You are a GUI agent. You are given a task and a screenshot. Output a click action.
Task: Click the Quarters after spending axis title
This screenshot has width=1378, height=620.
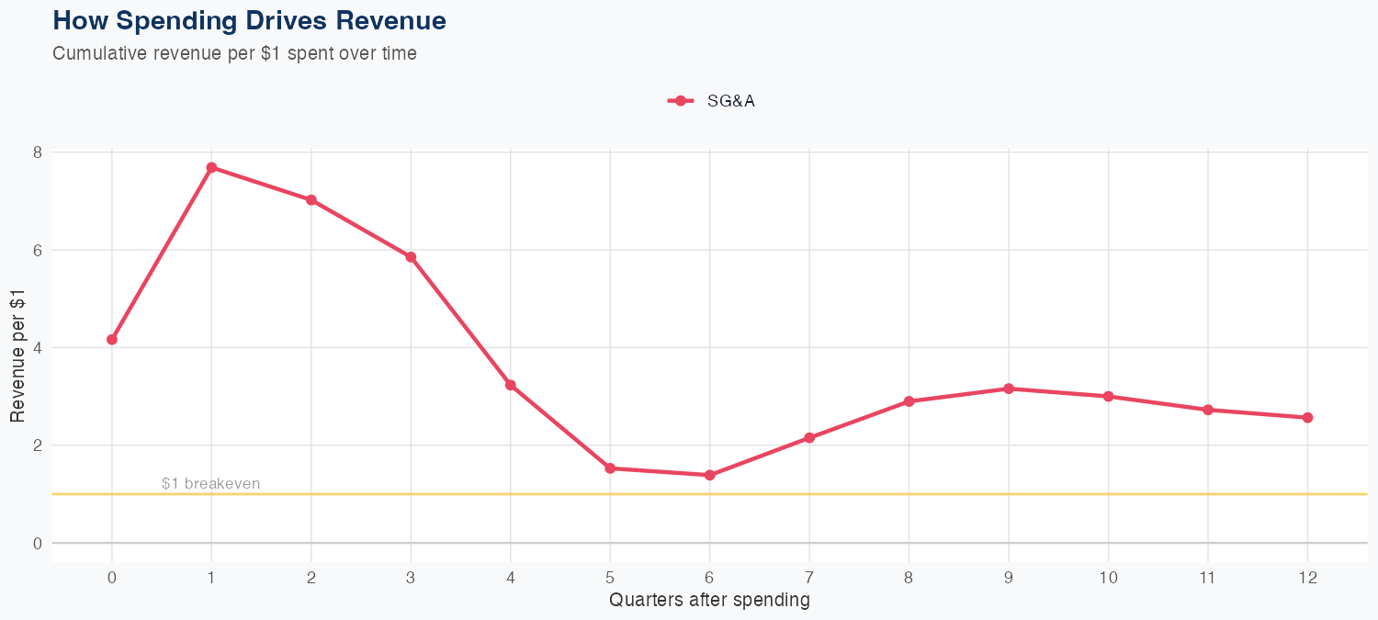point(709,601)
